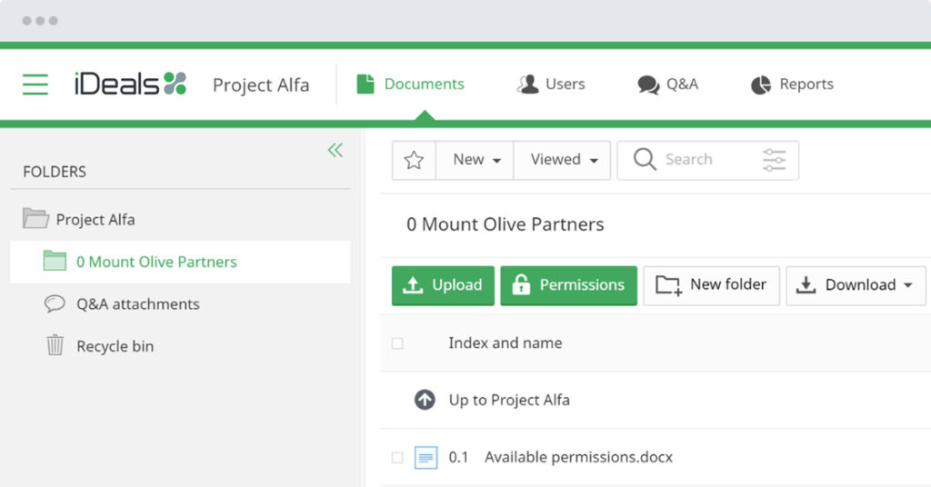The width and height of the screenshot is (931, 487).
Task: Click the Q&A attachments speech bubble icon
Action: pyautogui.click(x=55, y=304)
